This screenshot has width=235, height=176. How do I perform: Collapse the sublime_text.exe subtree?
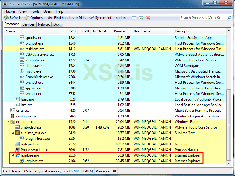point(13,133)
